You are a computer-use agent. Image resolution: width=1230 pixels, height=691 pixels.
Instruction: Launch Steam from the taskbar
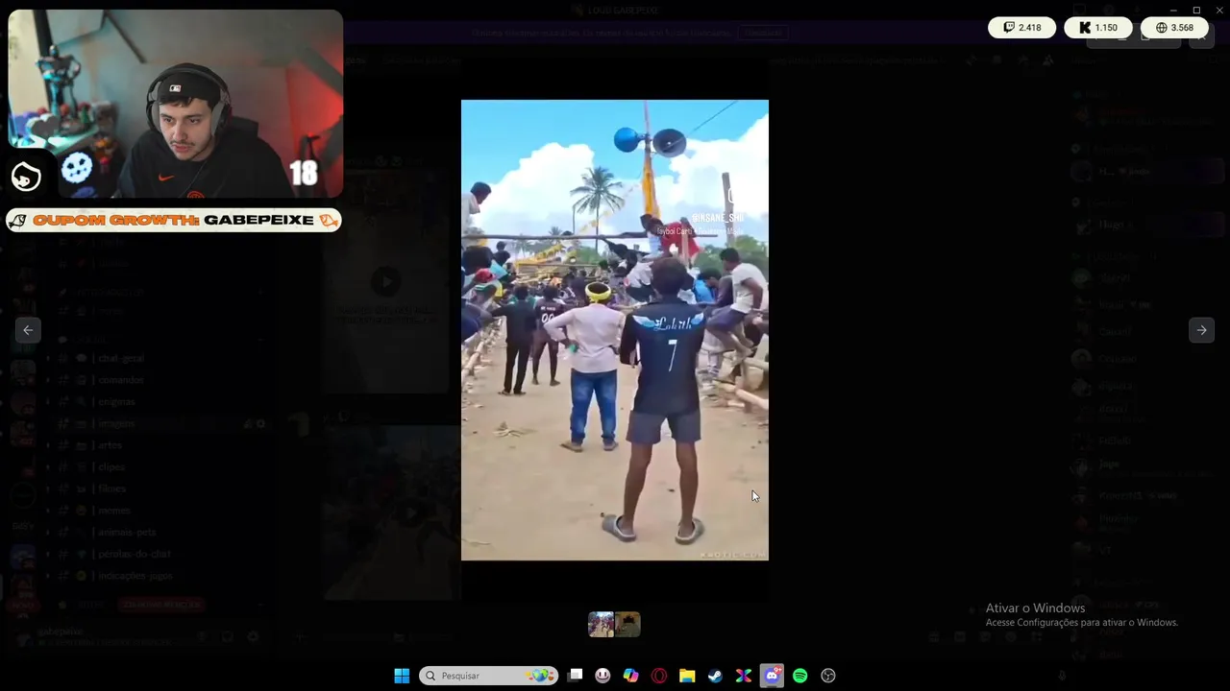[x=715, y=676]
